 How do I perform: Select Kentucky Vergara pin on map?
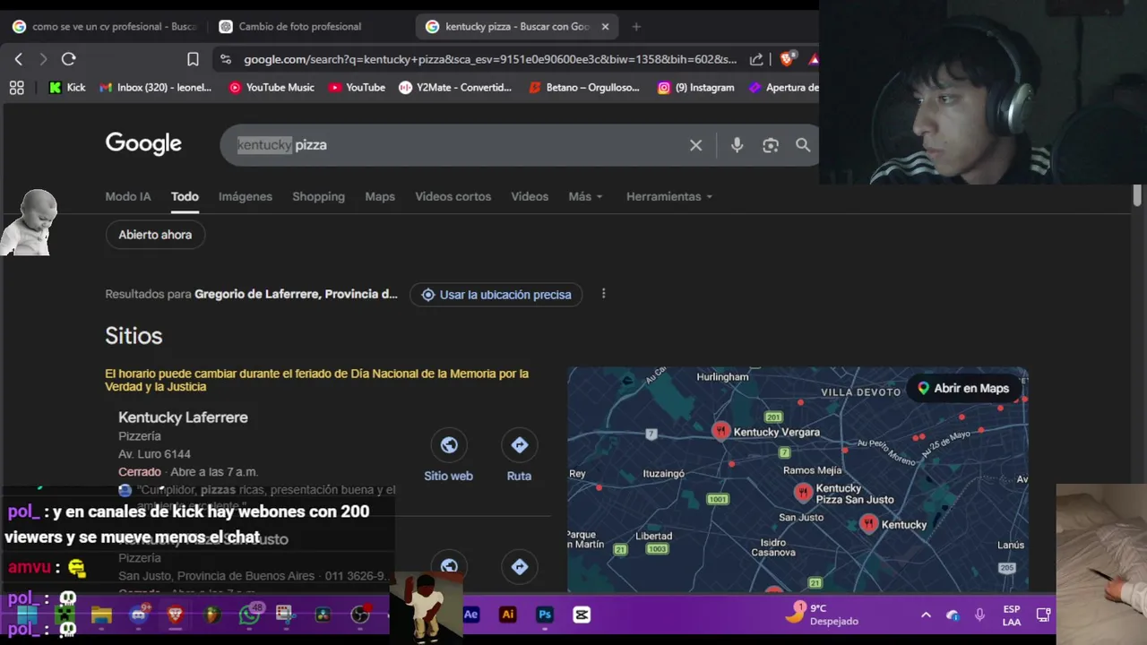[720, 431]
